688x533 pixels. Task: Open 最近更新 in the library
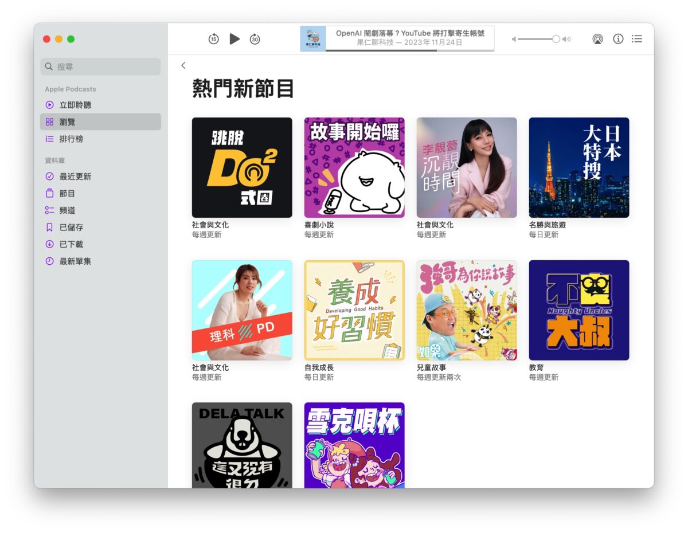(x=100, y=177)
